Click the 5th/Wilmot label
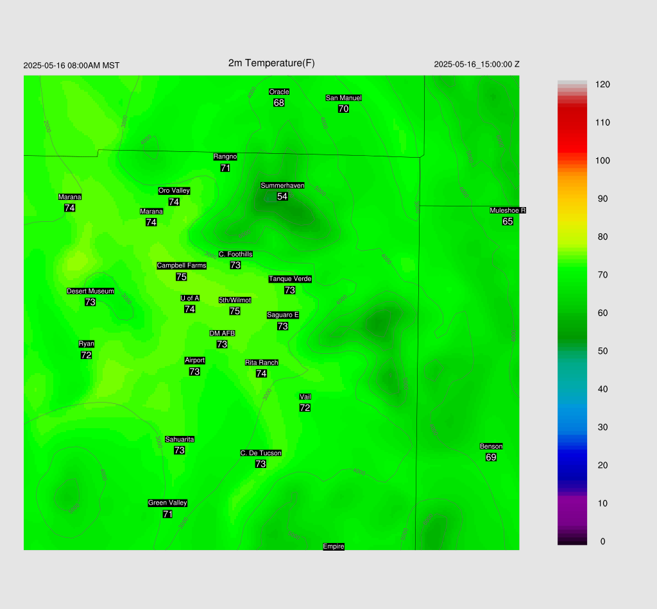Image resolution: width=657 pixels, height=609 pixels. click(235, 300)
